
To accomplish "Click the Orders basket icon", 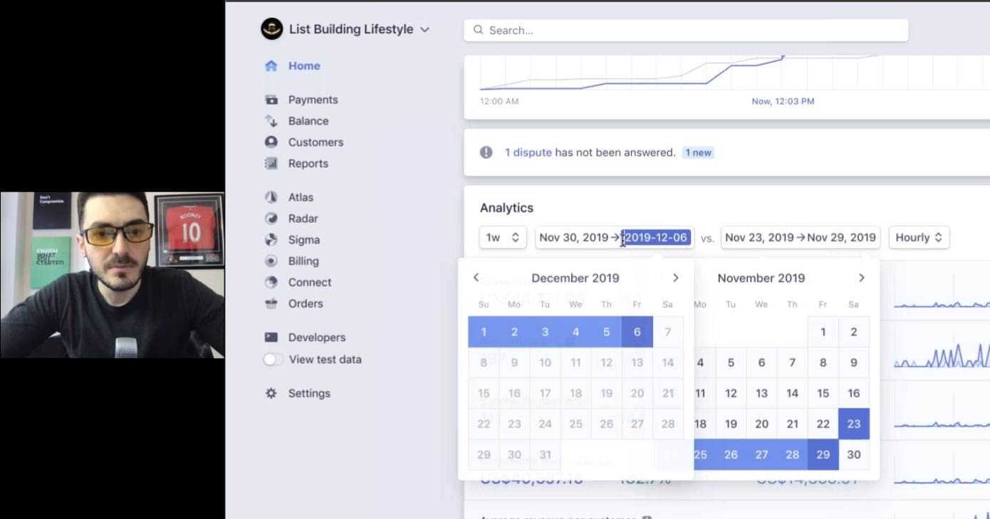I will click(271, 304).
